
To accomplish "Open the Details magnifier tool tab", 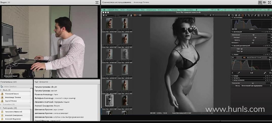I will click(x=252, y=15).
